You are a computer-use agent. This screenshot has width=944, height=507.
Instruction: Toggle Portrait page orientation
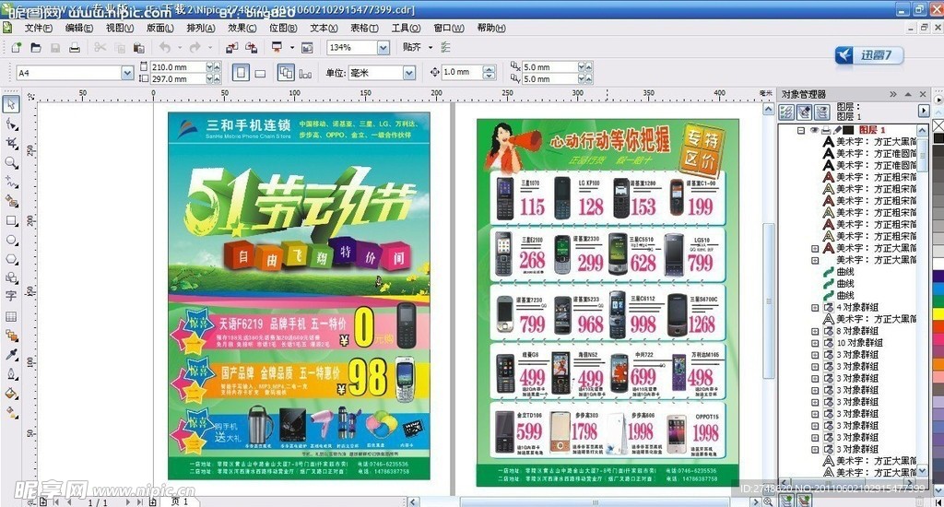coord(241,73)
